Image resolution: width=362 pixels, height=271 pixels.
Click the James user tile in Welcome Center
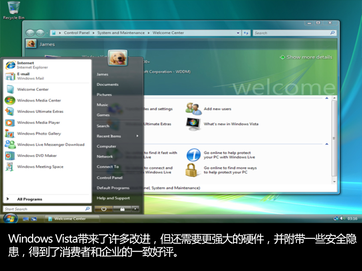pyautogui.click(x=31, y=44)
